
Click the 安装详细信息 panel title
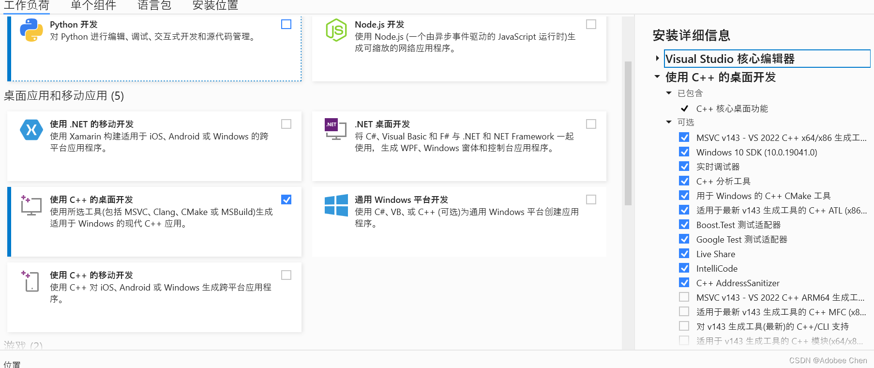click(x=692, y=35)
